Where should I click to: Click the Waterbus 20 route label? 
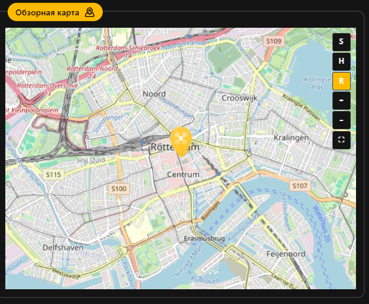point(322,223)
